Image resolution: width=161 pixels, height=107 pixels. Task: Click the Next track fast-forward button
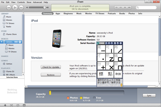[21, 7]
